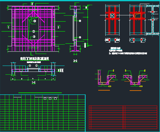Screen dimensions: 160x132
Task: Select vertical text label beside section 1-1
Action: click(x=61, y=70)
